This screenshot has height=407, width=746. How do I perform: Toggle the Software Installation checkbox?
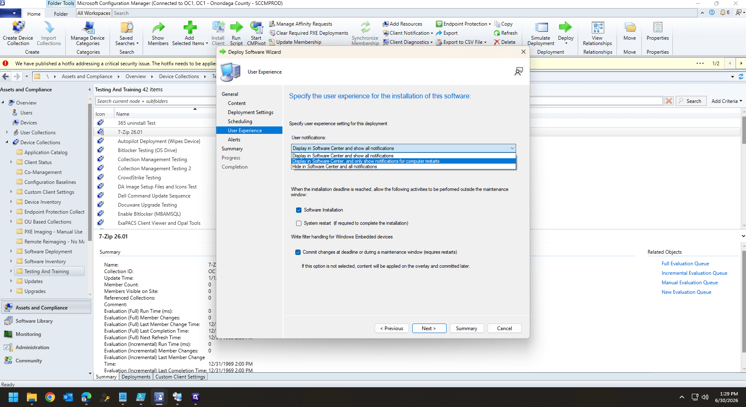coord(299,210)
